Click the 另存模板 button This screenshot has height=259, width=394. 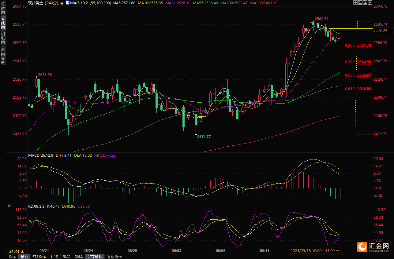[95, 257]
